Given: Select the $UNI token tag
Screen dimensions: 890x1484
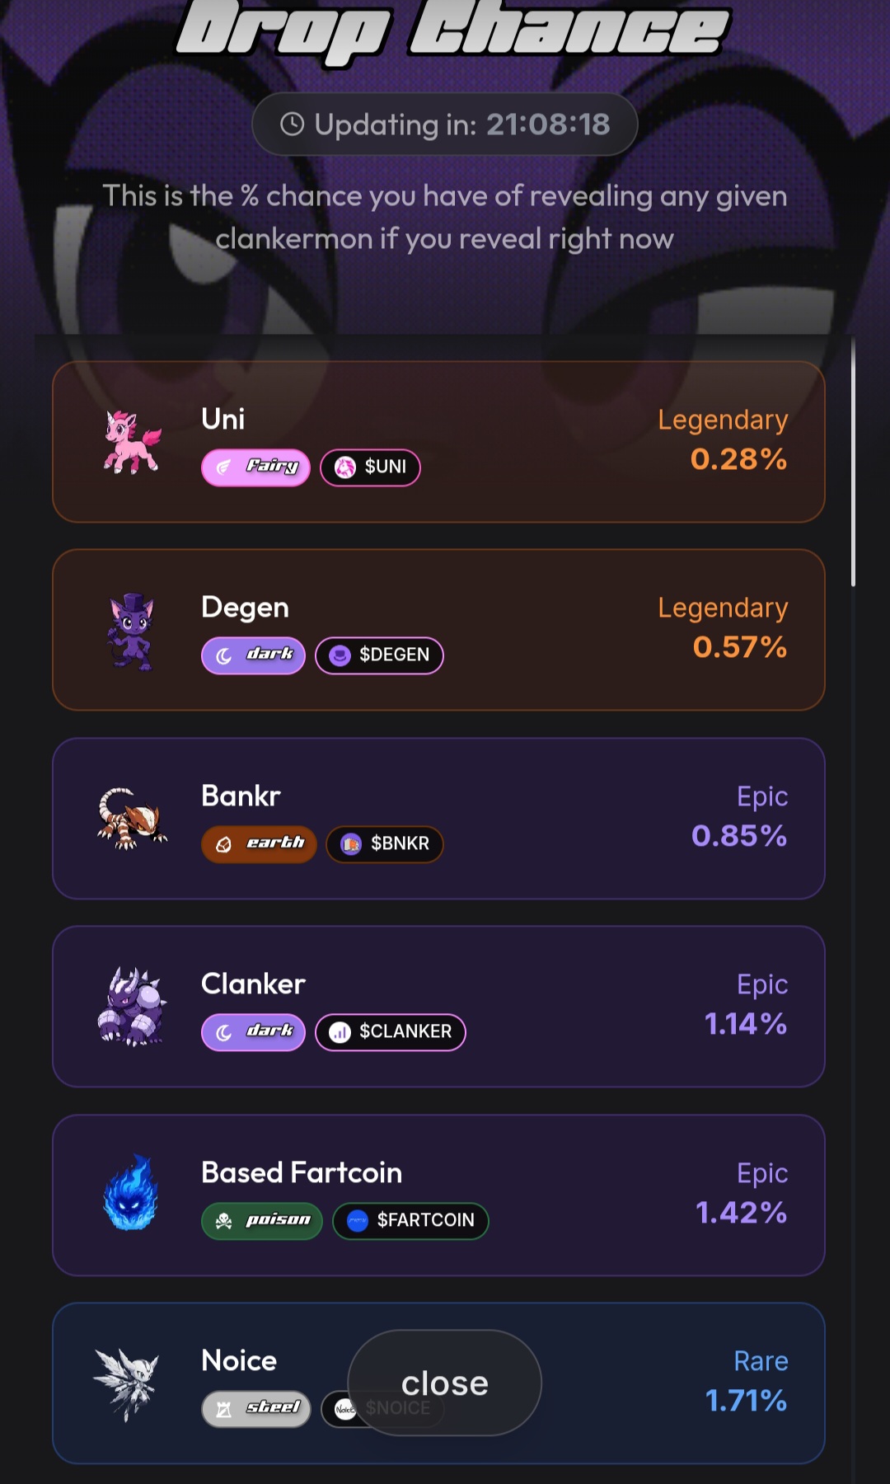Looking at the screenshot, I should coord(370,467).
